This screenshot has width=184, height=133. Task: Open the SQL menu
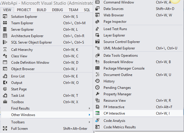pos(87,10)
